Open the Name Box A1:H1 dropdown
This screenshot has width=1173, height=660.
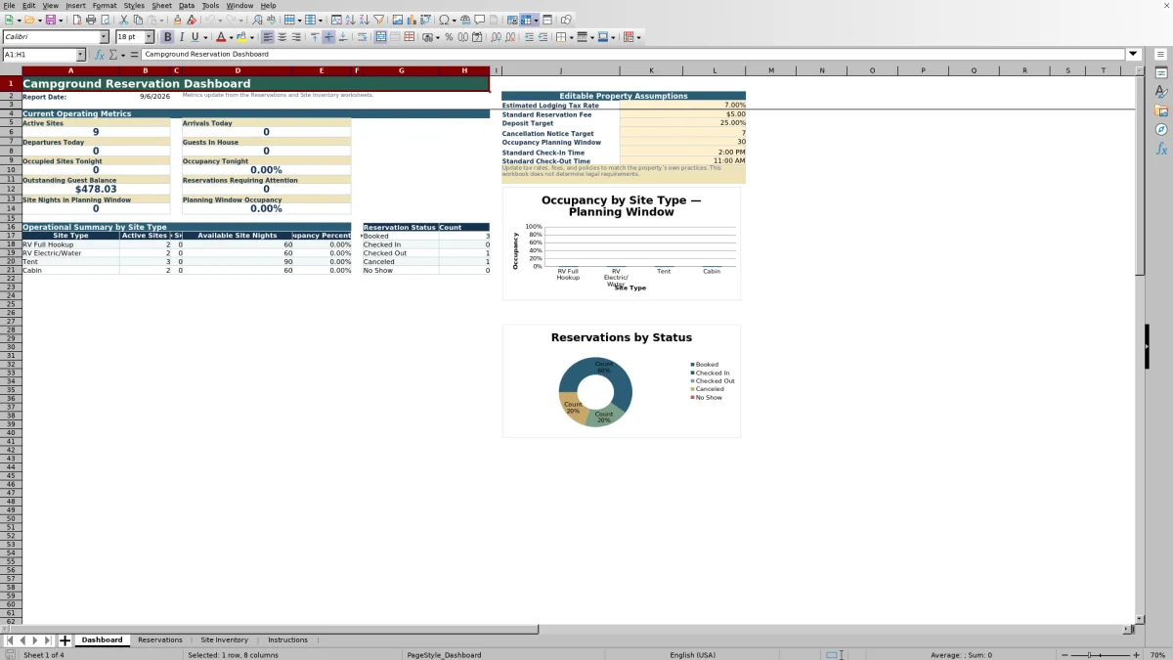(x=80, y=55)
